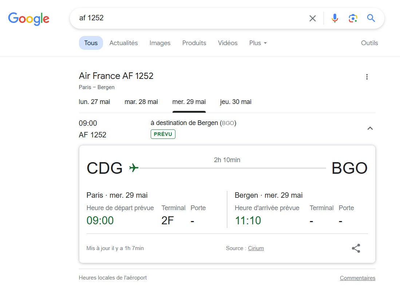Click the green airplane icon near CDG
The image size is (400, 293).
pos(134,168)
